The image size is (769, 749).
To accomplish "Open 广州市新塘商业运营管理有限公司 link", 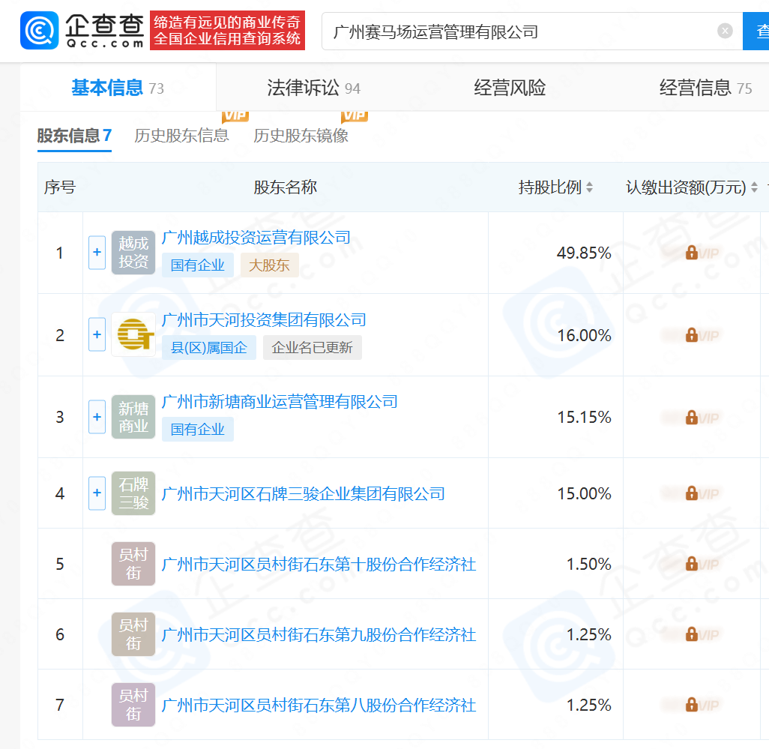I will (x=280, y=402).
